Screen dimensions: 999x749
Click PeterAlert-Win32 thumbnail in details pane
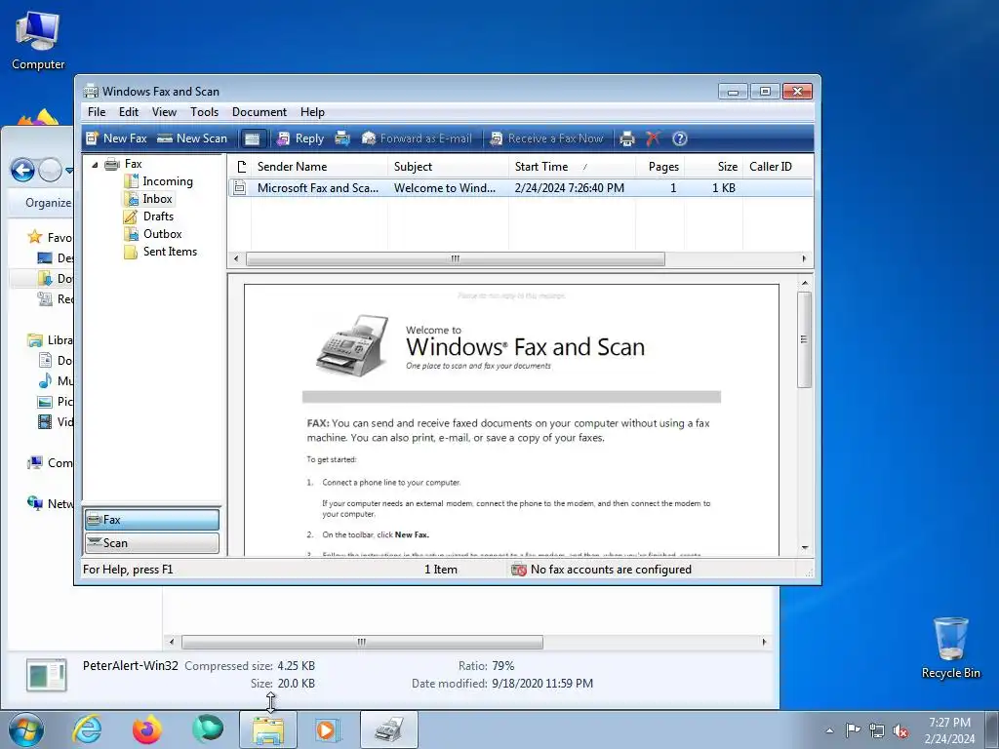click(x=47, y=675)
